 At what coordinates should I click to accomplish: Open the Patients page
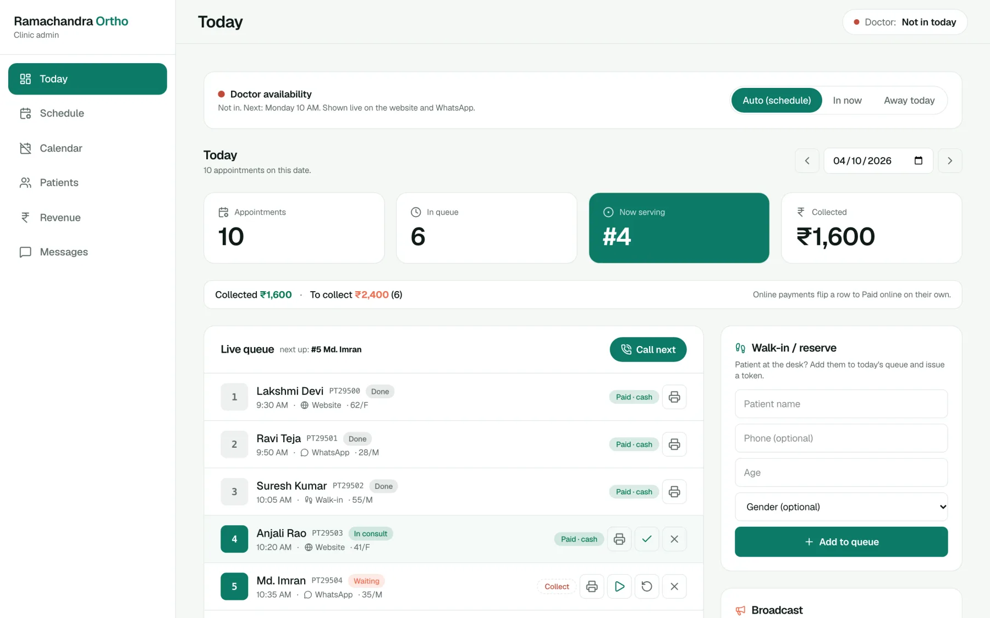point(87,182)
